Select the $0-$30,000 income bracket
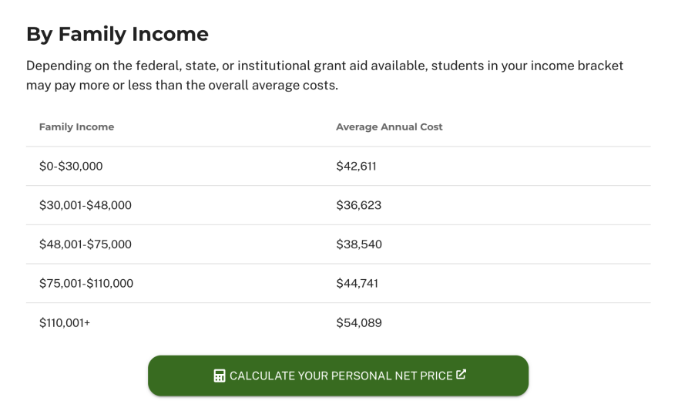Image resolution: width=678 pixels, height=418 pixels. [71, 166]
